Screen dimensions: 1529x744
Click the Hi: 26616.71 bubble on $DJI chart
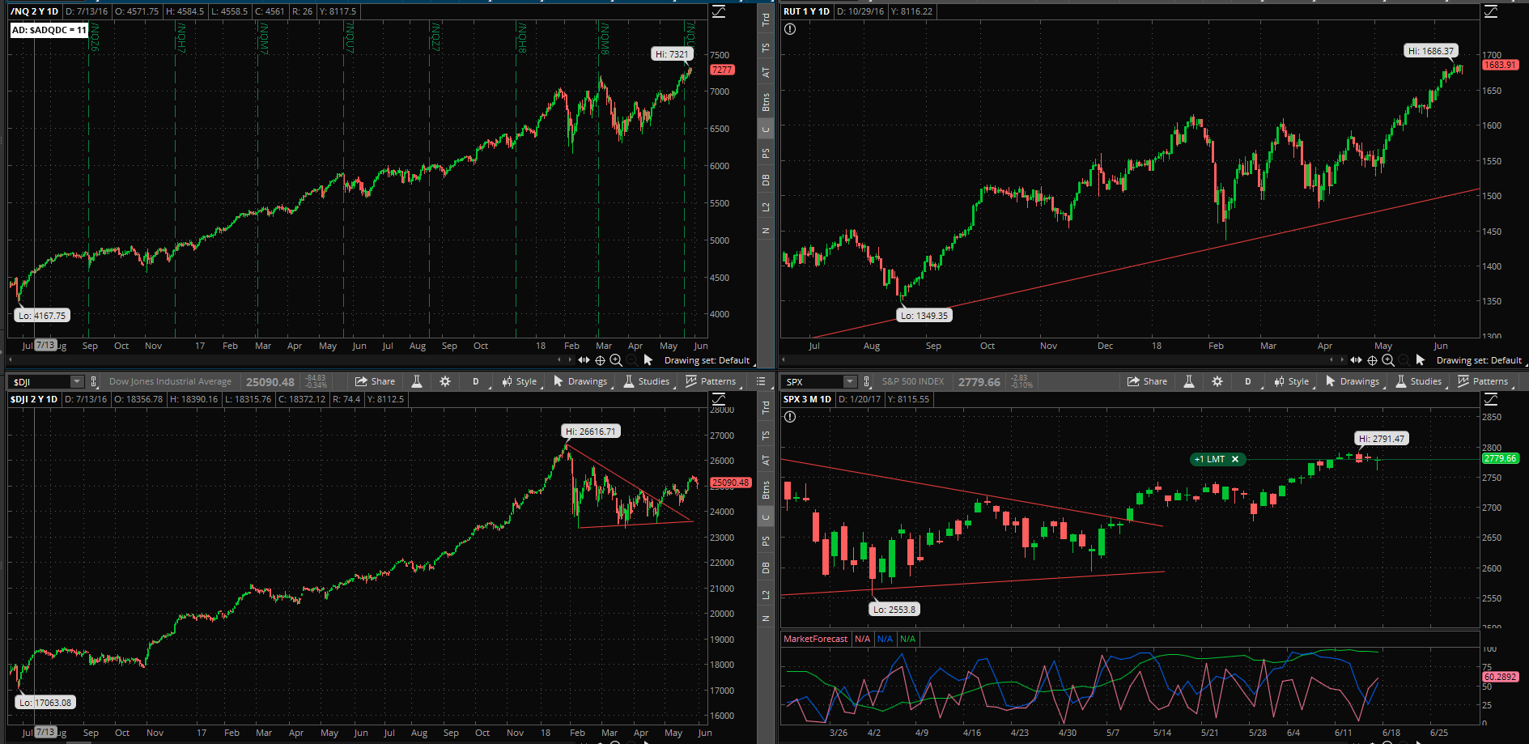(x=592, y=432)
